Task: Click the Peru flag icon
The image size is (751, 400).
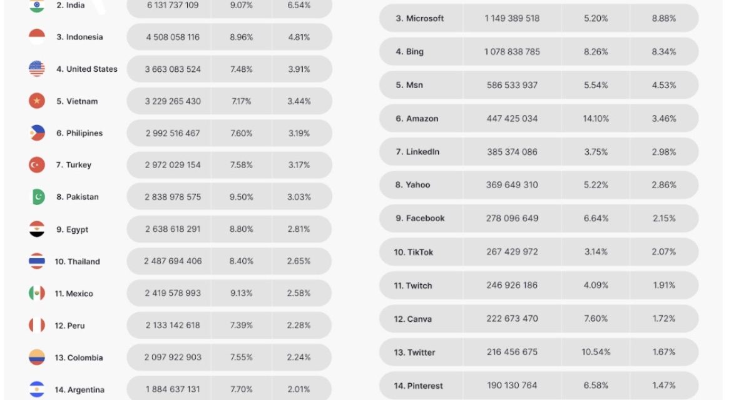Action: 37,326
